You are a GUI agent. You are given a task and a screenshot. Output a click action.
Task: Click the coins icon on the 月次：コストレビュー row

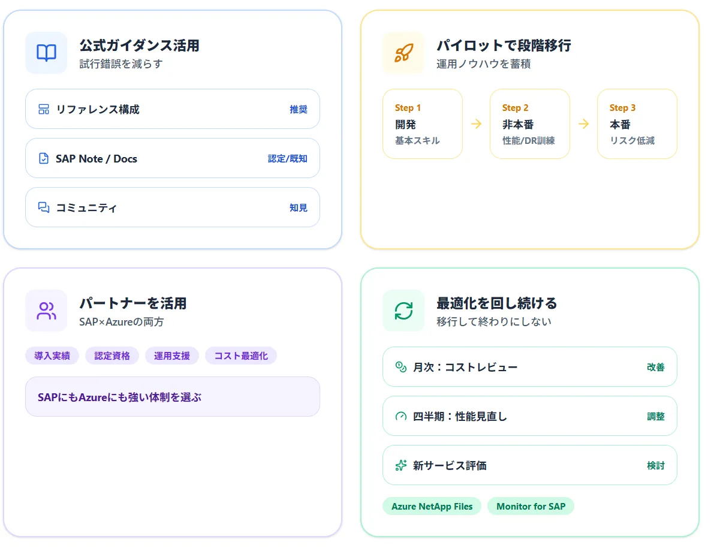(x=400, y=366)
